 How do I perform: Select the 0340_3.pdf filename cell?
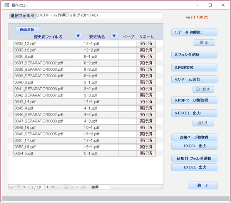[x=47, y=82]
